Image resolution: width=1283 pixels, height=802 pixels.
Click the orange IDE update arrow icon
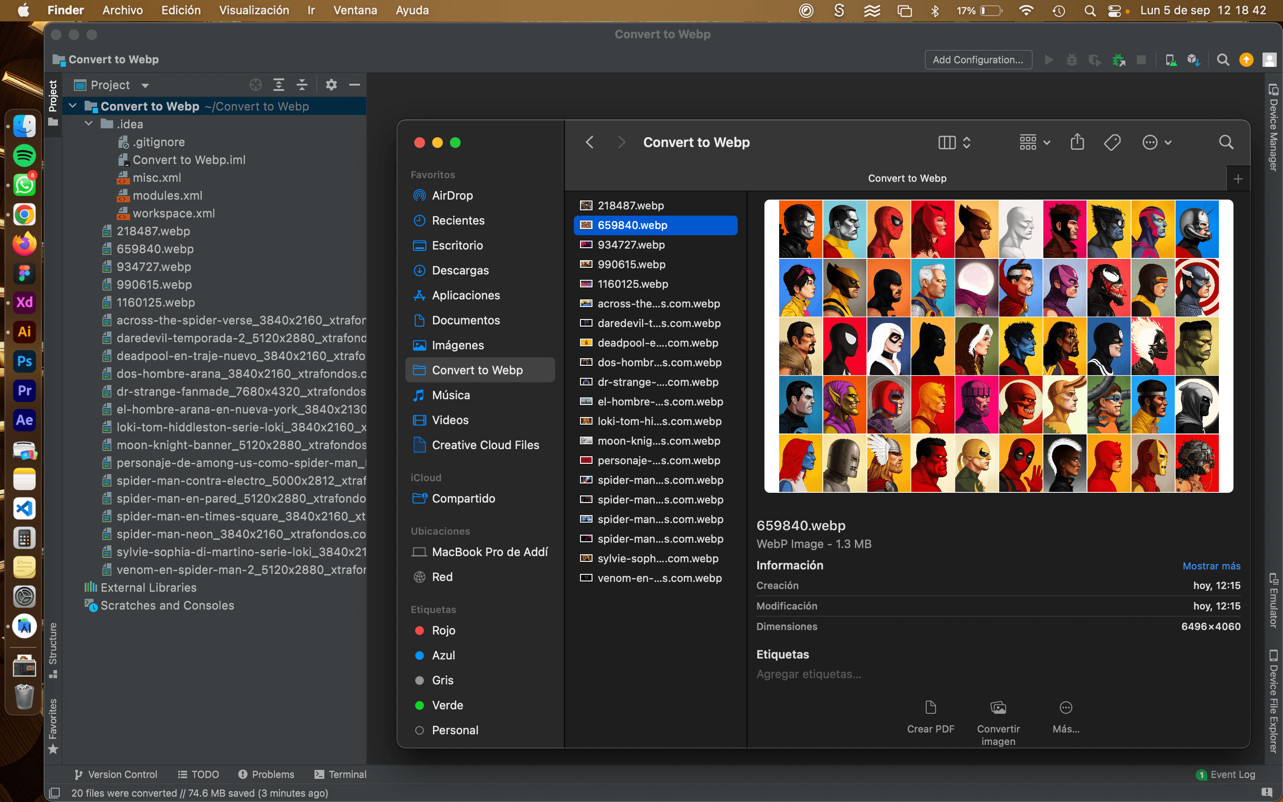1246,59
